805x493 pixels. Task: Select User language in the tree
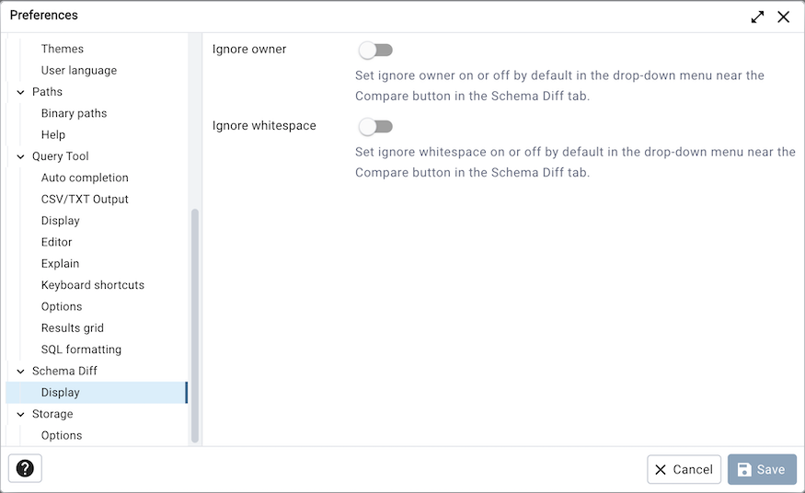pos(79,70)
